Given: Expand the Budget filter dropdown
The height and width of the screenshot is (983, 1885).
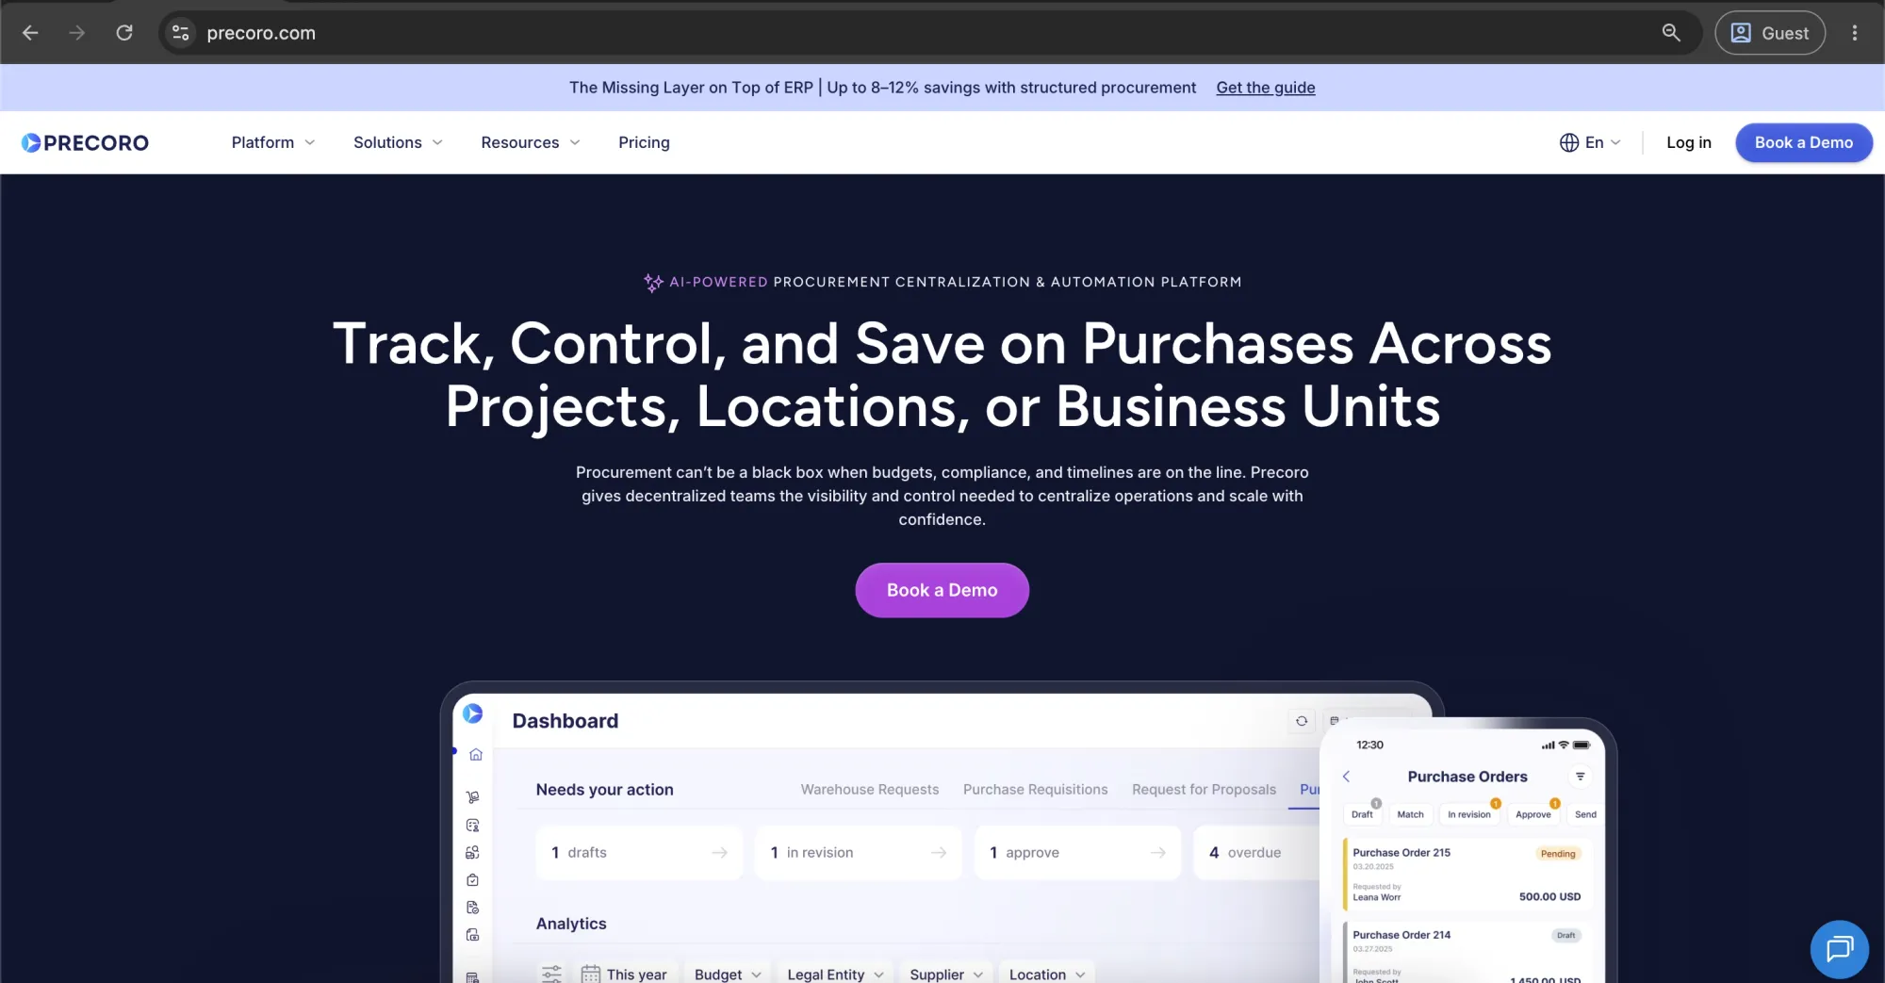Looking at the screenshot, I should [x=728, y=975].
